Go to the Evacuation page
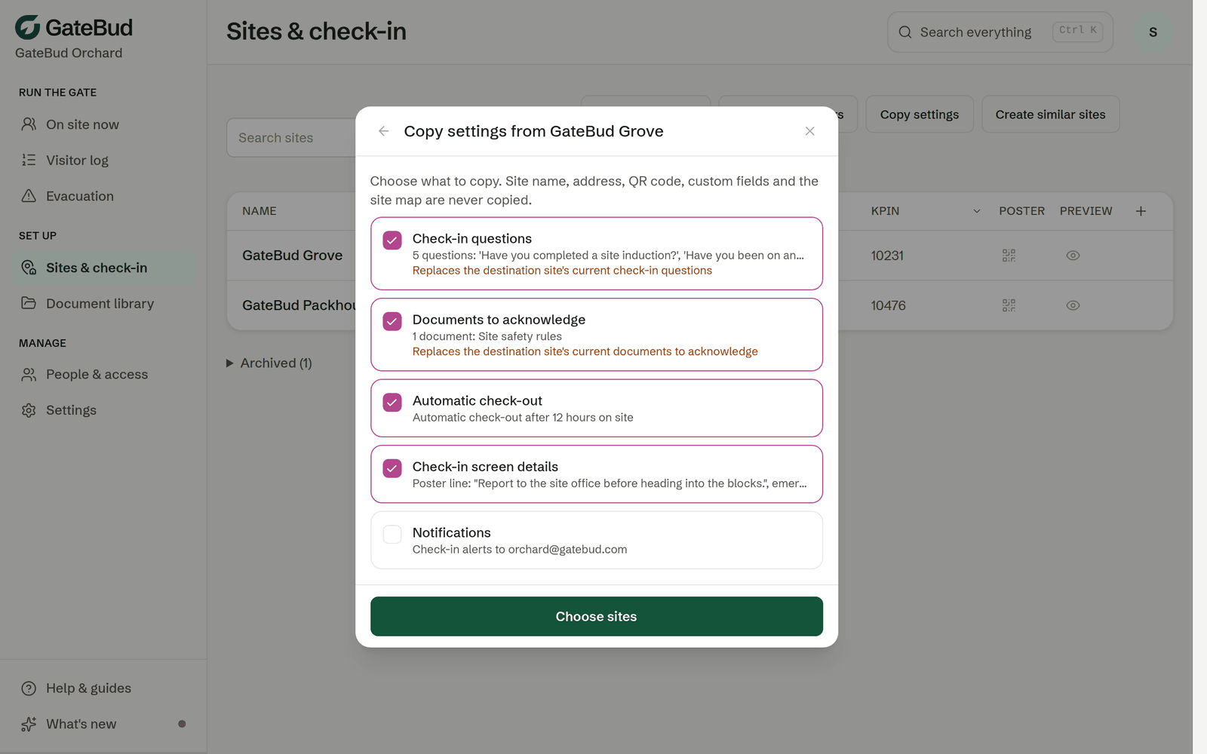 pos(103,196)
